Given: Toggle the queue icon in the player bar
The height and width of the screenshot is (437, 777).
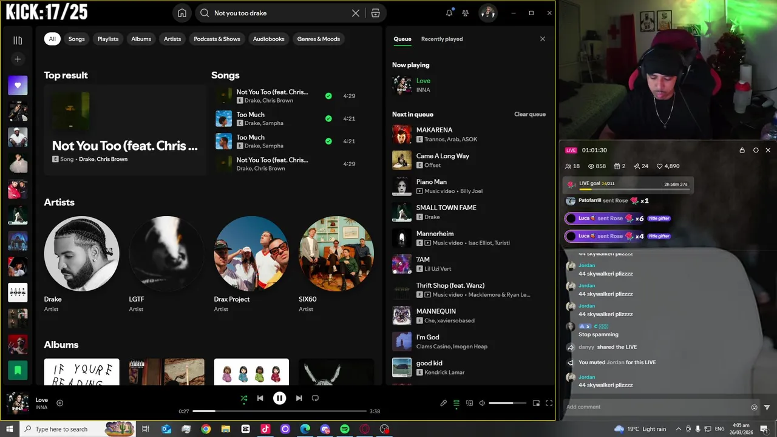Looking at the screenshot, I should click(x=456, y=403).
